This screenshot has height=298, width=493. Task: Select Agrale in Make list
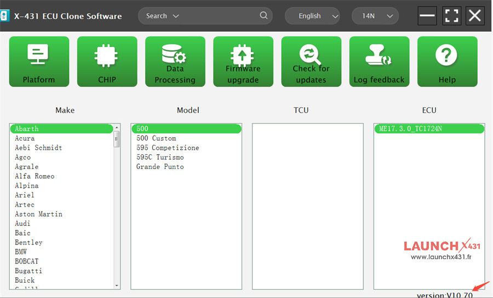click(61, 167)
